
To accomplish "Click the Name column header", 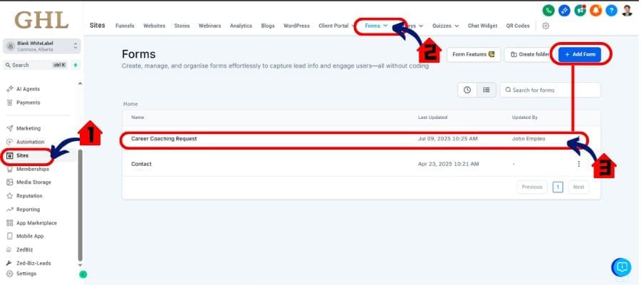I will 137,118.
